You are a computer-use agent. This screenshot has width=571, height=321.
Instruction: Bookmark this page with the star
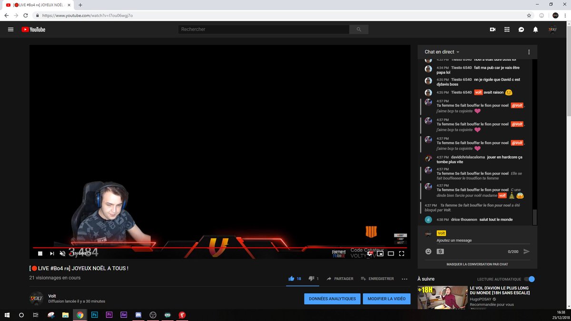click(x=530, y=15)
